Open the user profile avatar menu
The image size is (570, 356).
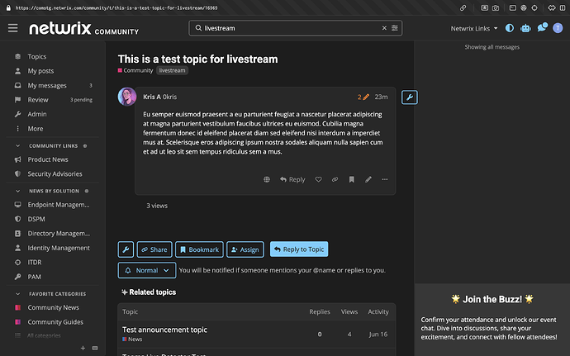tap(558, 28)
